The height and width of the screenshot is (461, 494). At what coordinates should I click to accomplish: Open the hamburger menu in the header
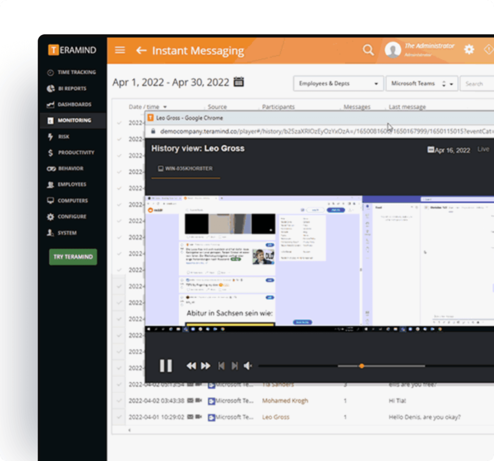(120, 50)
